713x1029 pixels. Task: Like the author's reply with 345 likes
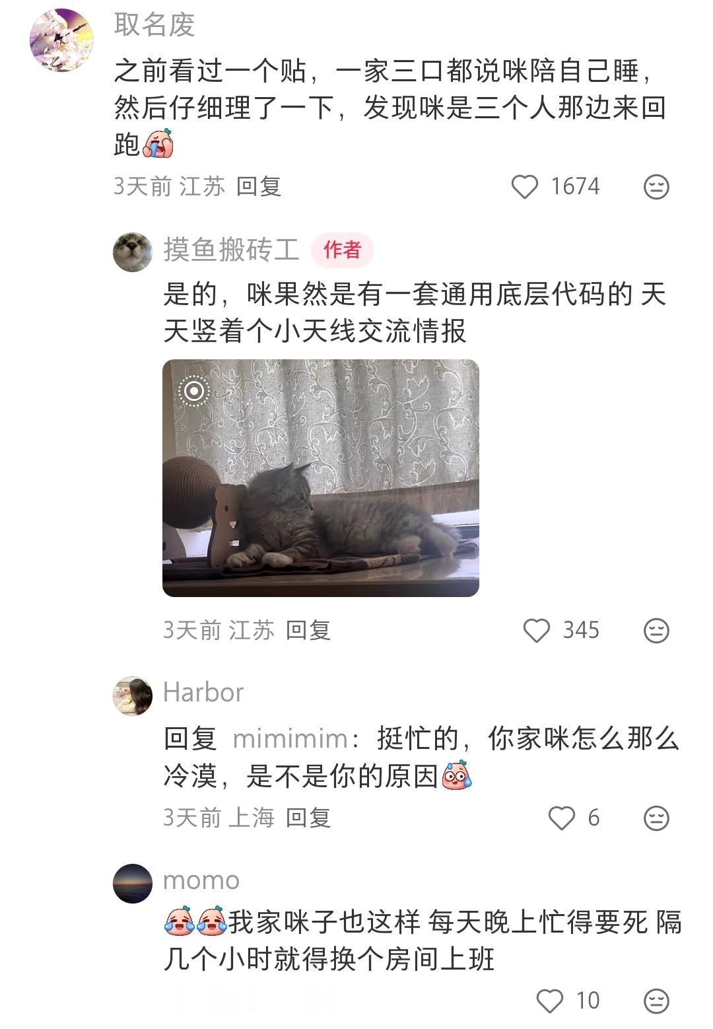(536, 631)
